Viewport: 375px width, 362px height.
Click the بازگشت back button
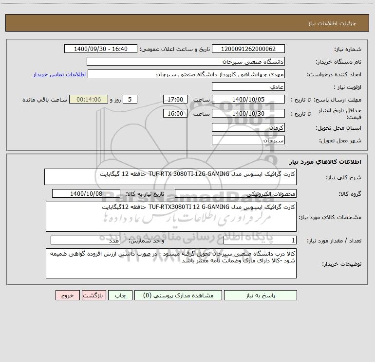[x=94, y=295]
